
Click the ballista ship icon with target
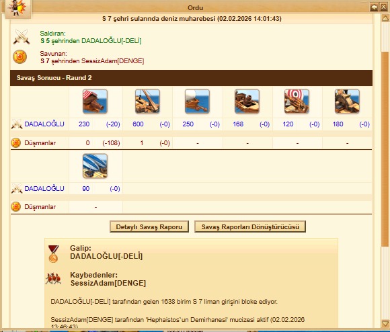(x=297, y=101)
